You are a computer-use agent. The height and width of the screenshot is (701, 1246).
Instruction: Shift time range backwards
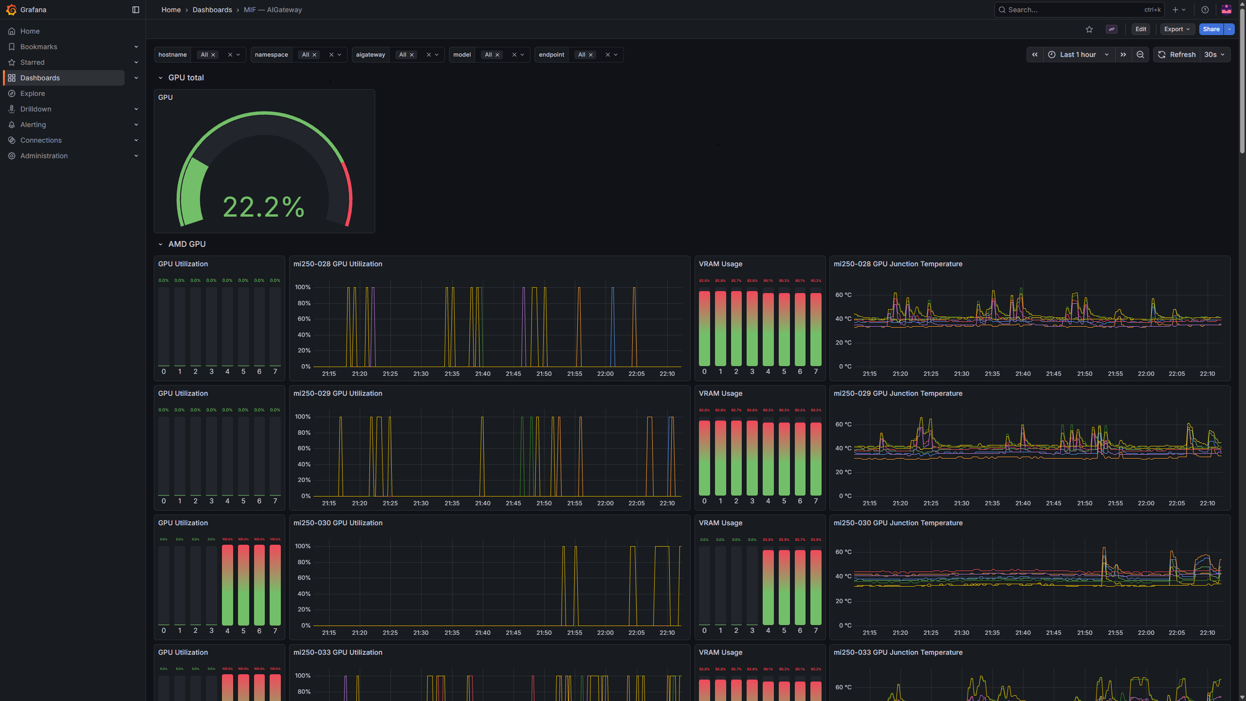tap(1035, 55)
